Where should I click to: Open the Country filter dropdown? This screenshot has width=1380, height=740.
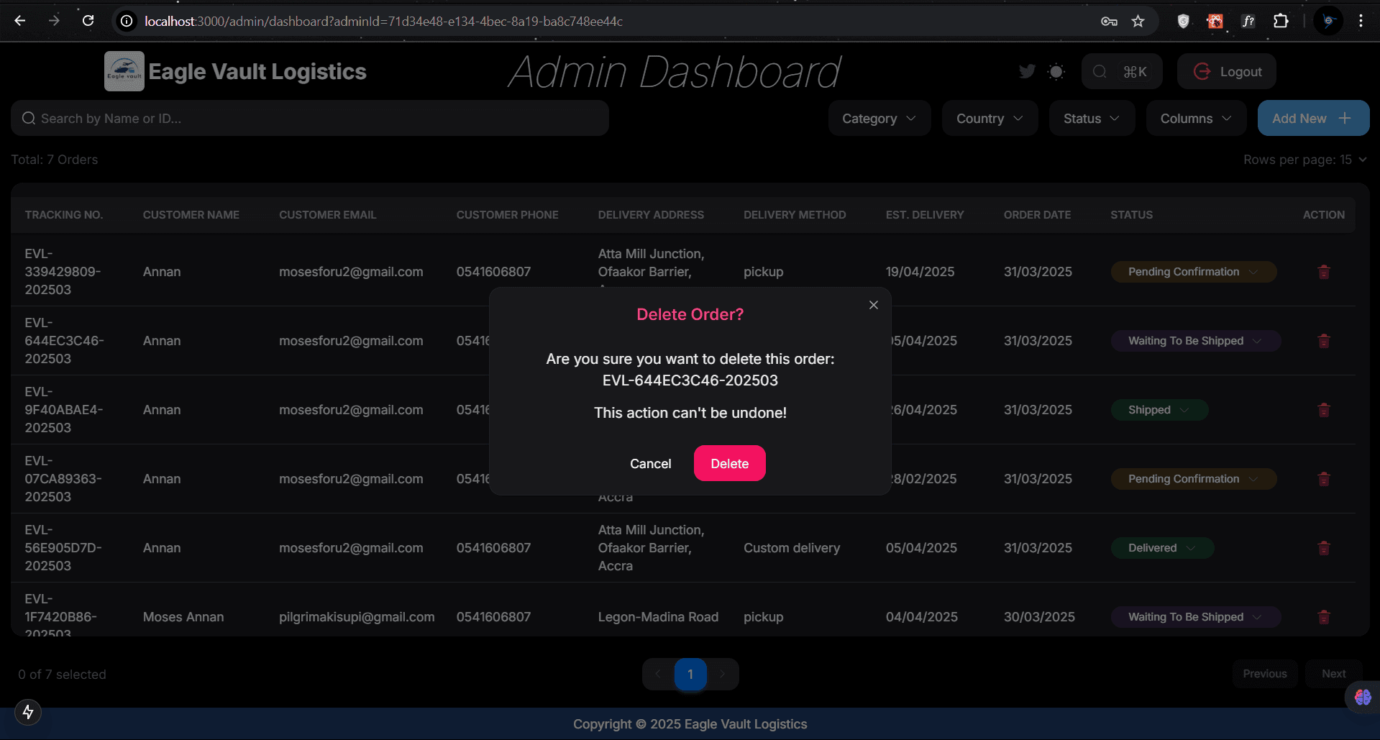click(x=989, y=119)
